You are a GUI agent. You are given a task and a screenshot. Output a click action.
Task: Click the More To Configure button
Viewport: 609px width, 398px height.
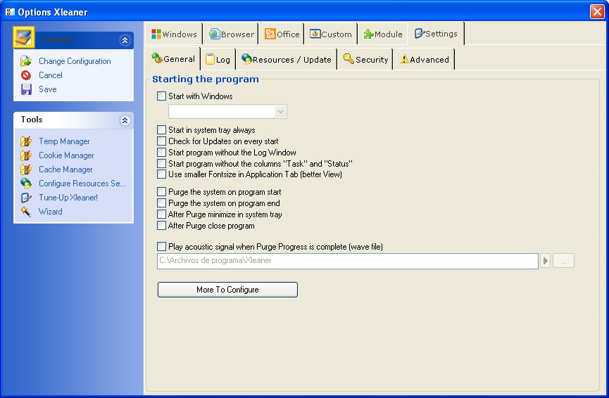[x=227, y=290]
